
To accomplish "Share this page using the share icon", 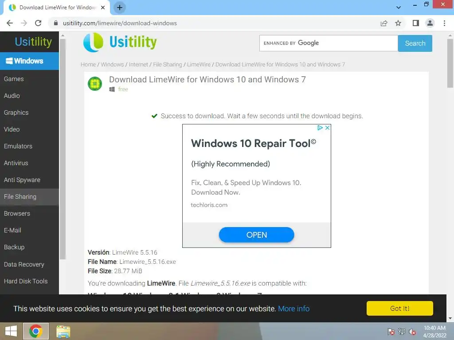I will 384,23.
